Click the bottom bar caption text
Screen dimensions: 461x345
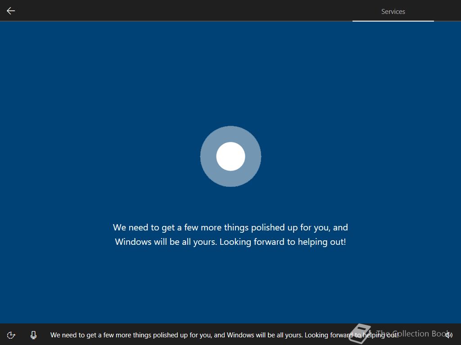pos(224,335)
